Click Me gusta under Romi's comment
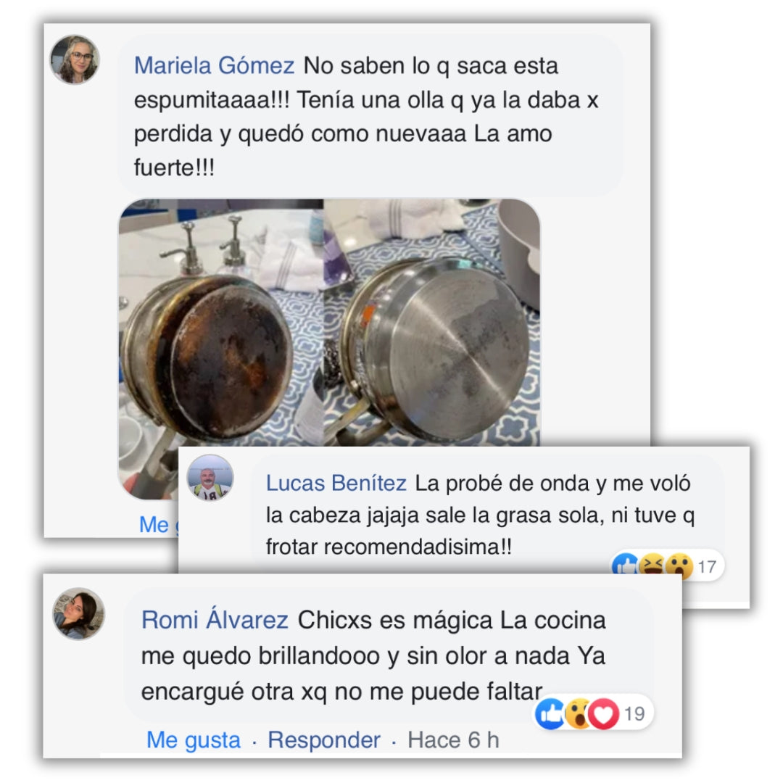Screen dimensions: 783x783 coord(194,739)
